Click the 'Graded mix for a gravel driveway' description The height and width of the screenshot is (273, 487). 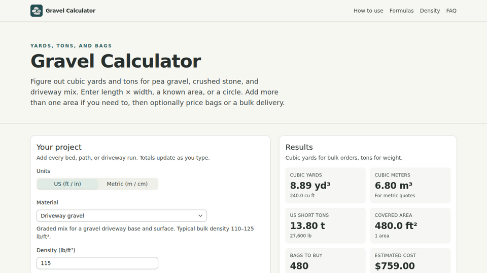click(145, 233)
